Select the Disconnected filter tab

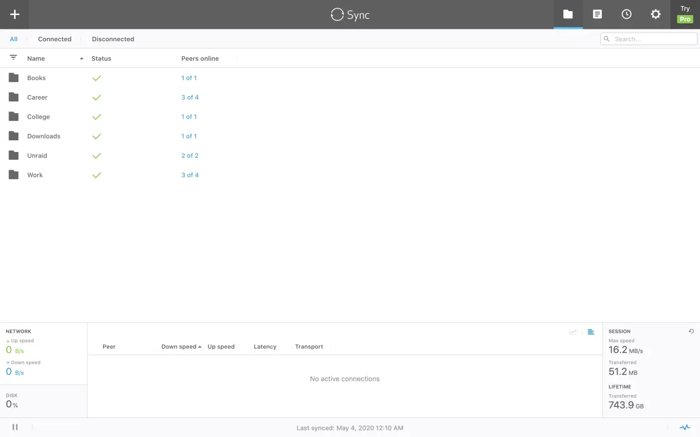(x=113, y=39)
